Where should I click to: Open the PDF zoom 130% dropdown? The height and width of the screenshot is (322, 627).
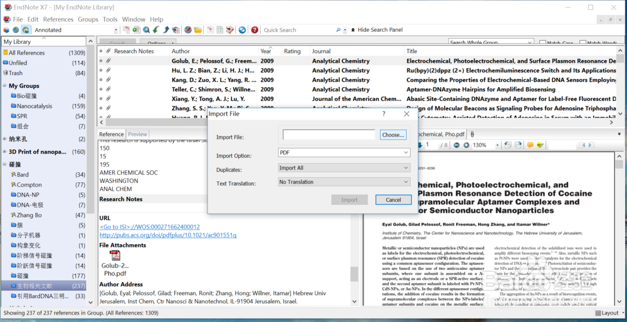[x=497, y=145]
